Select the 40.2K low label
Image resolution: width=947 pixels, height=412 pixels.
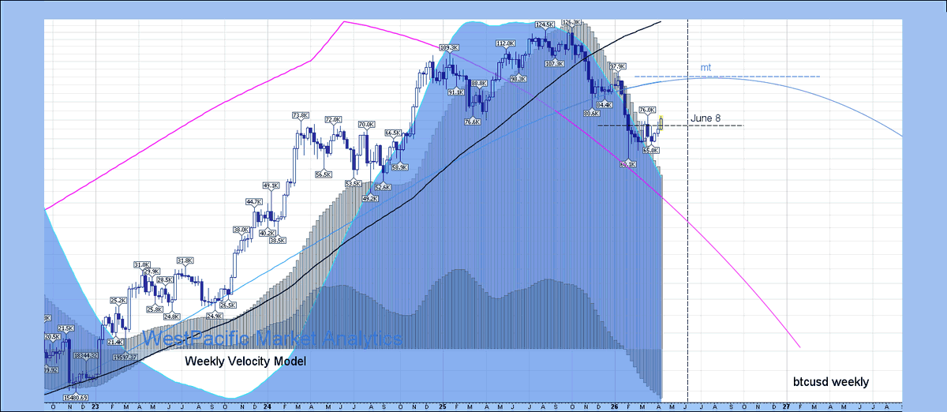pyautogui.click(x=268, y=233)
